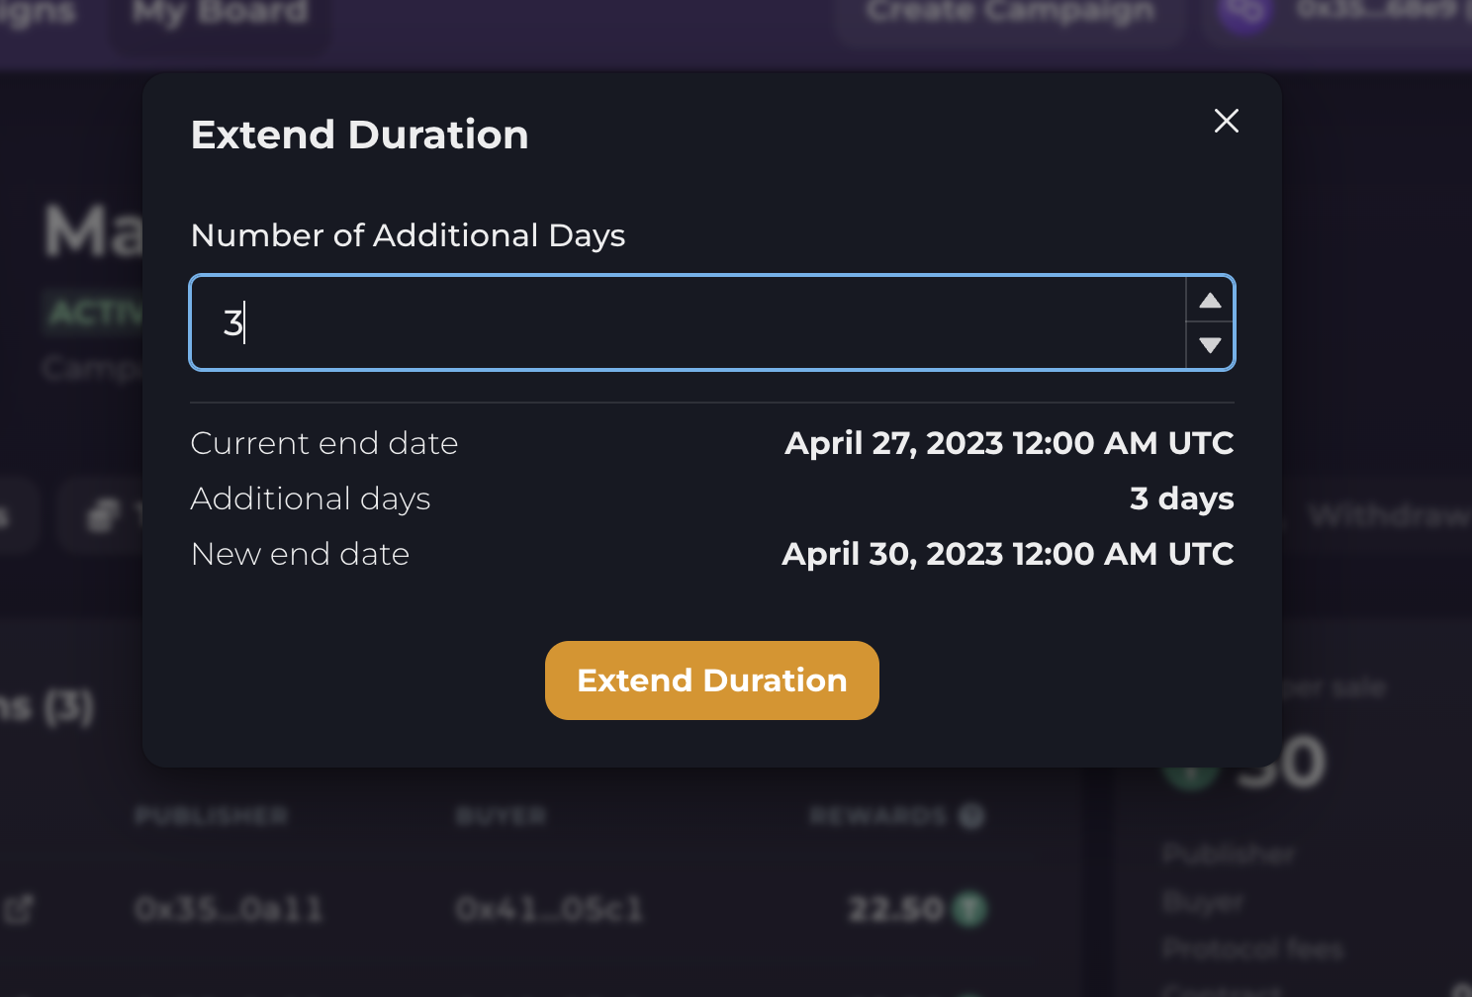This screenshot has width=1472, height=997.
Task: Open the external link icon on first row
Action: pyautogui.click(x=18, y=909)
